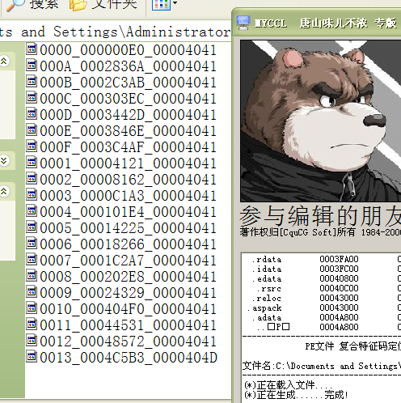The height and width of the screenshot is (403, 401).
Task: Click file icon of 0013_0004C5B3_0000404D
Action: tap(32, 356)
